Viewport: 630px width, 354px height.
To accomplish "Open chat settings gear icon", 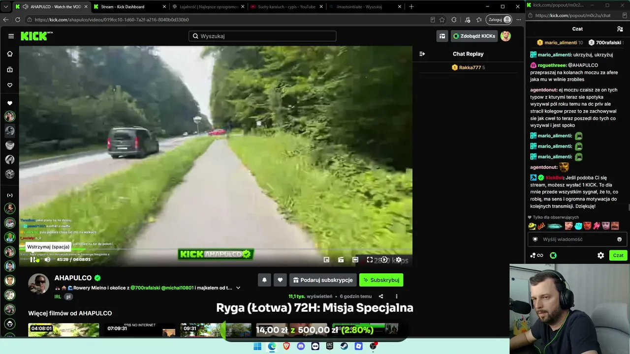I will click(x=600, y=255).
